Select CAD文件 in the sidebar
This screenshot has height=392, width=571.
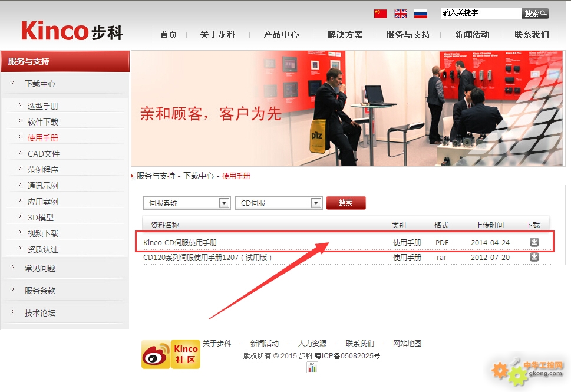tap(44, 154)
